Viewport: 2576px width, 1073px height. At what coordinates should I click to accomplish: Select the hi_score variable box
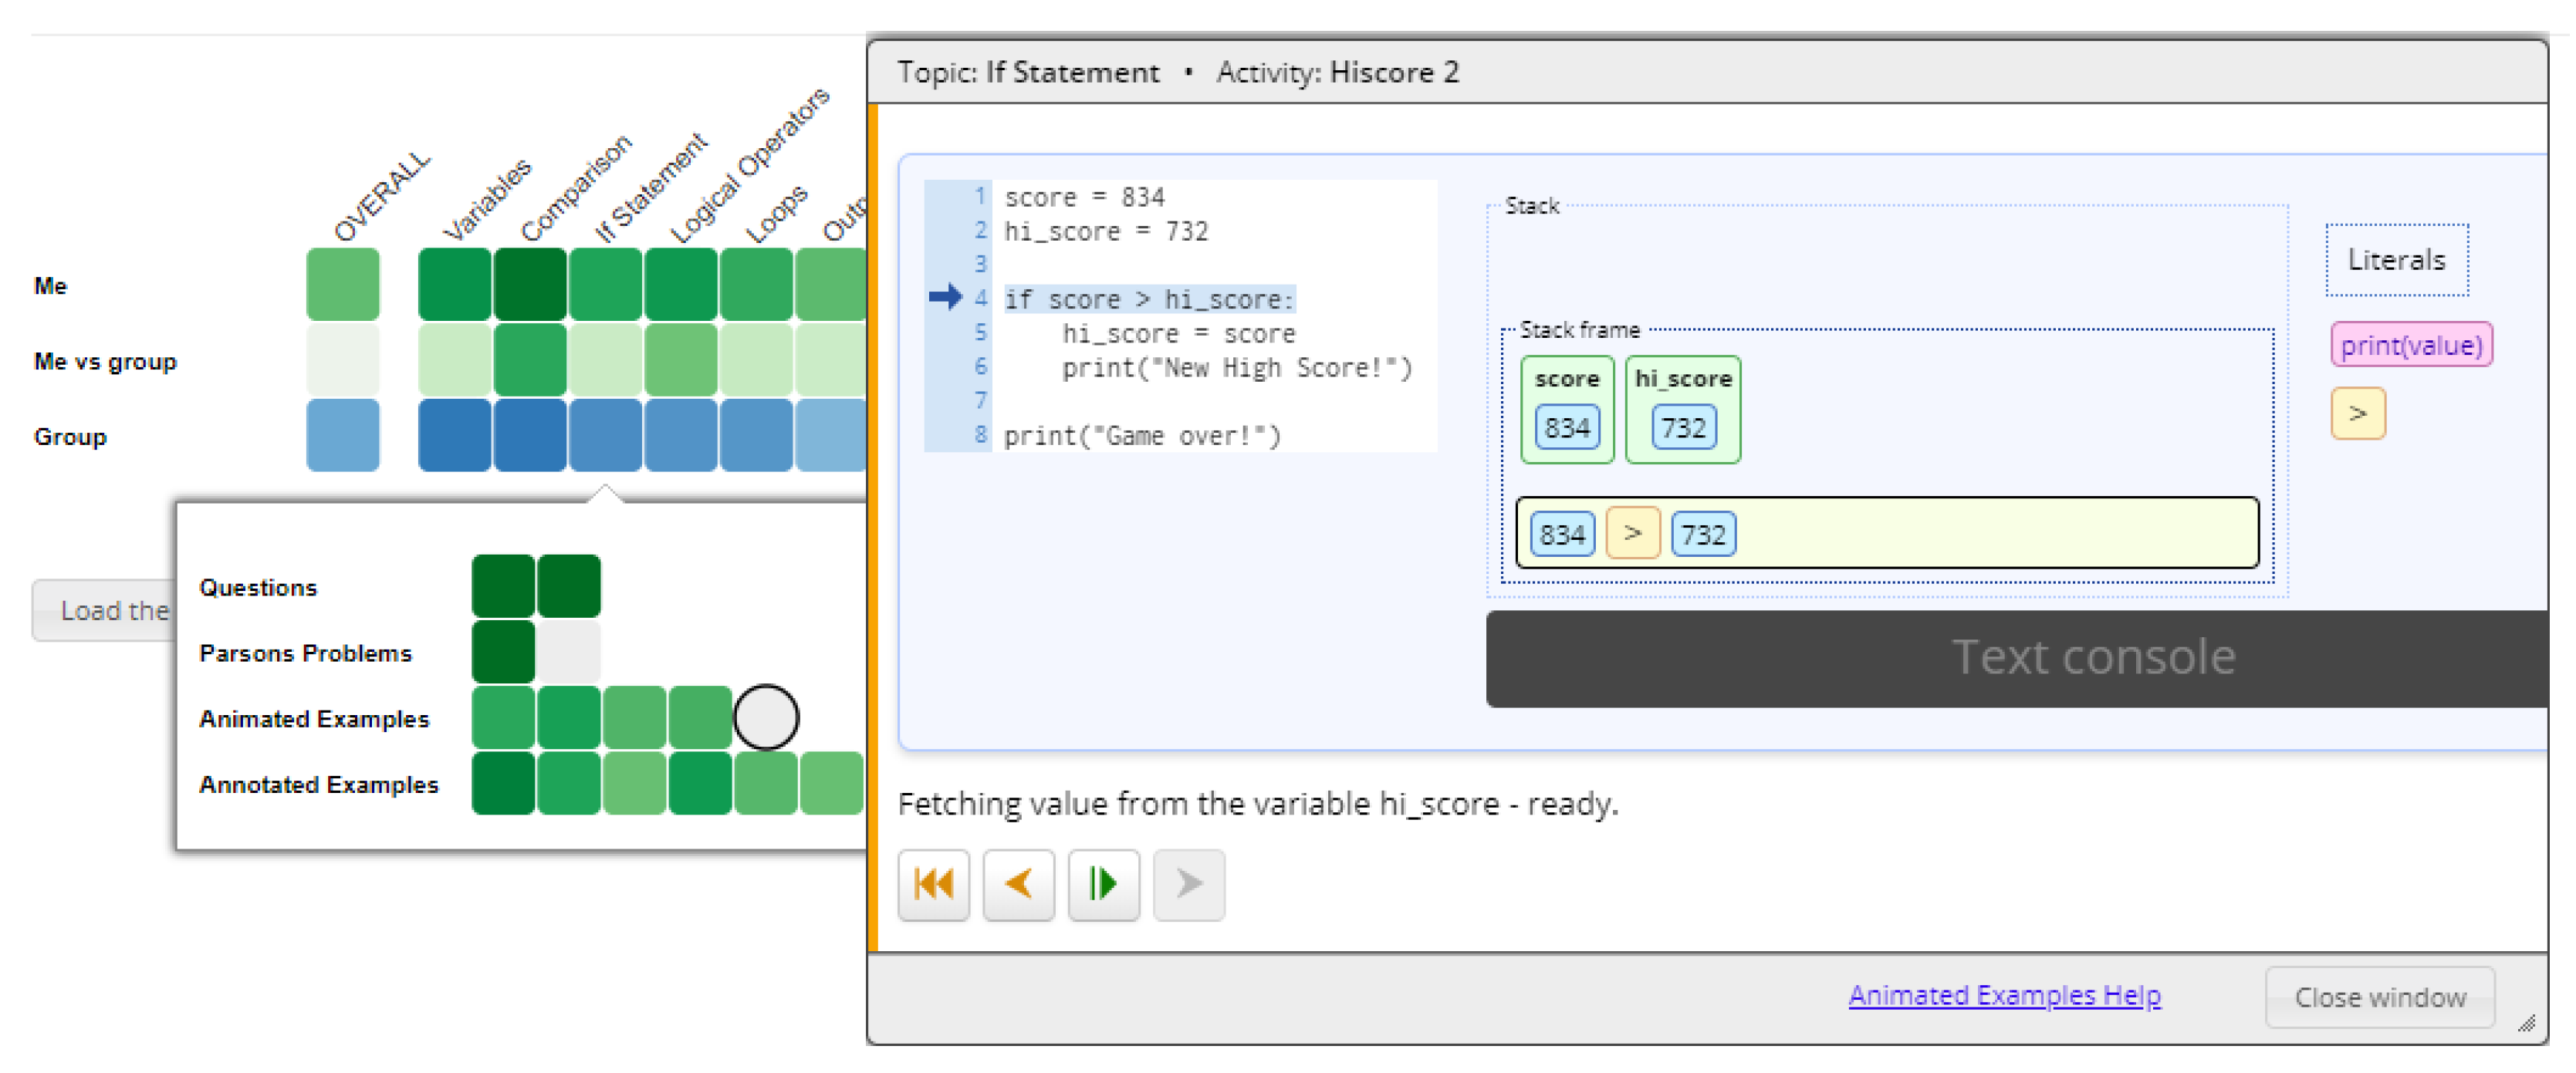click(1682, 409)
